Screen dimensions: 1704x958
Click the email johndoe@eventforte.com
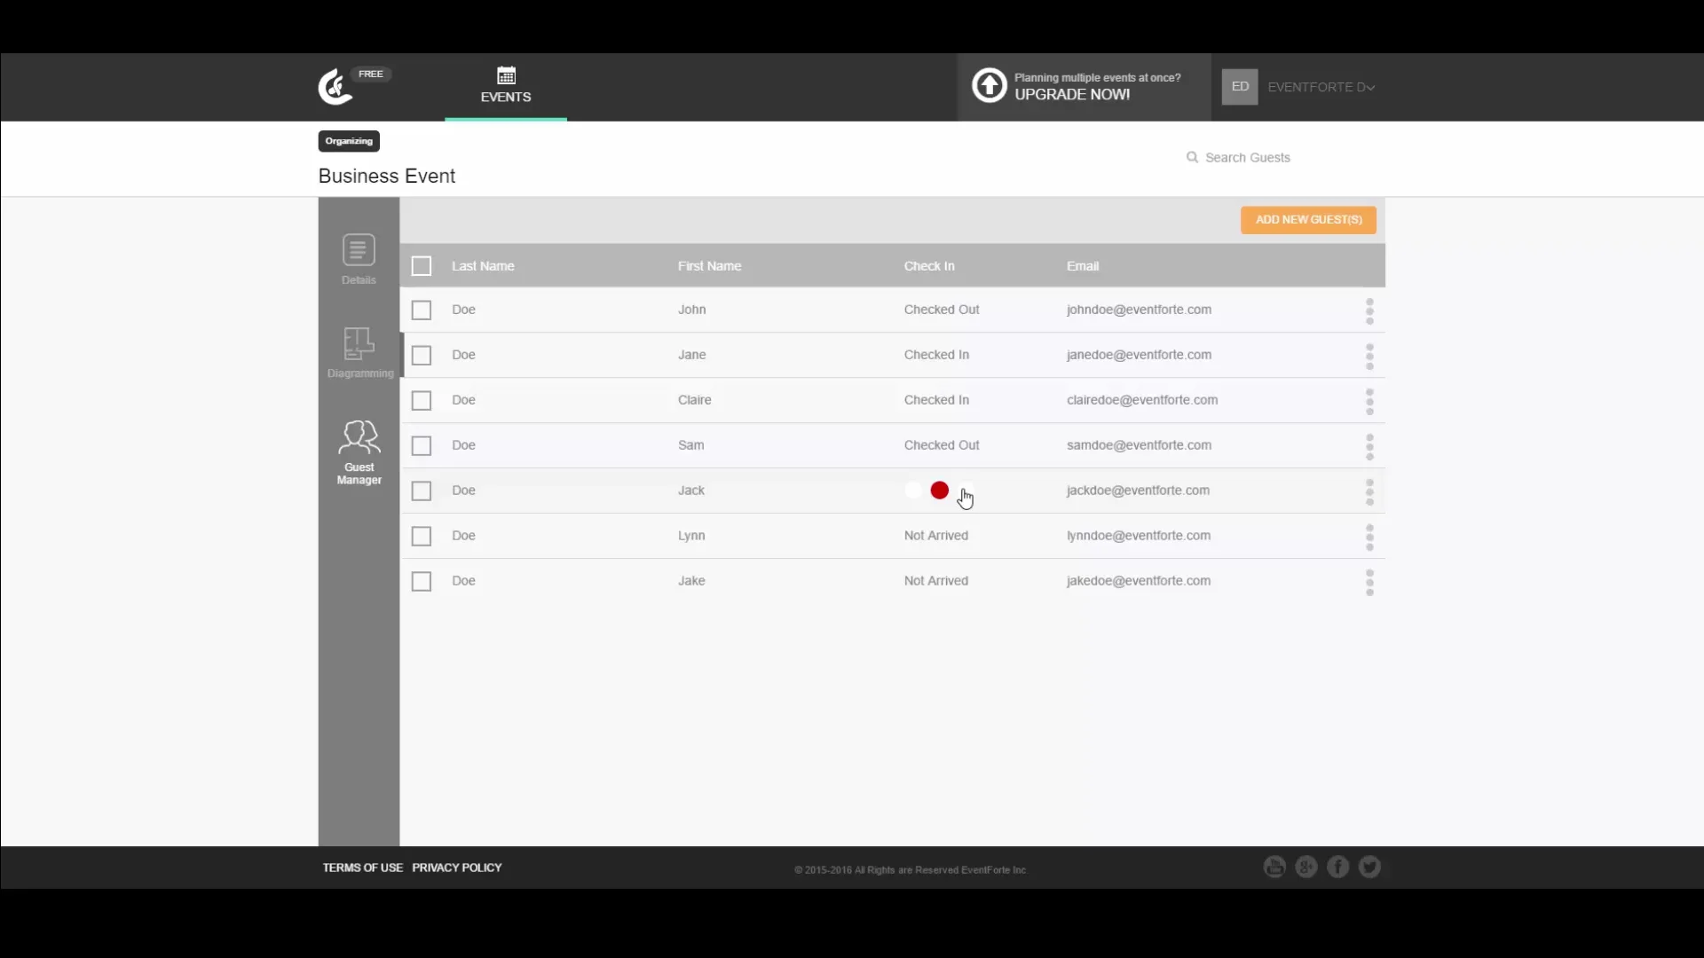1139,310
